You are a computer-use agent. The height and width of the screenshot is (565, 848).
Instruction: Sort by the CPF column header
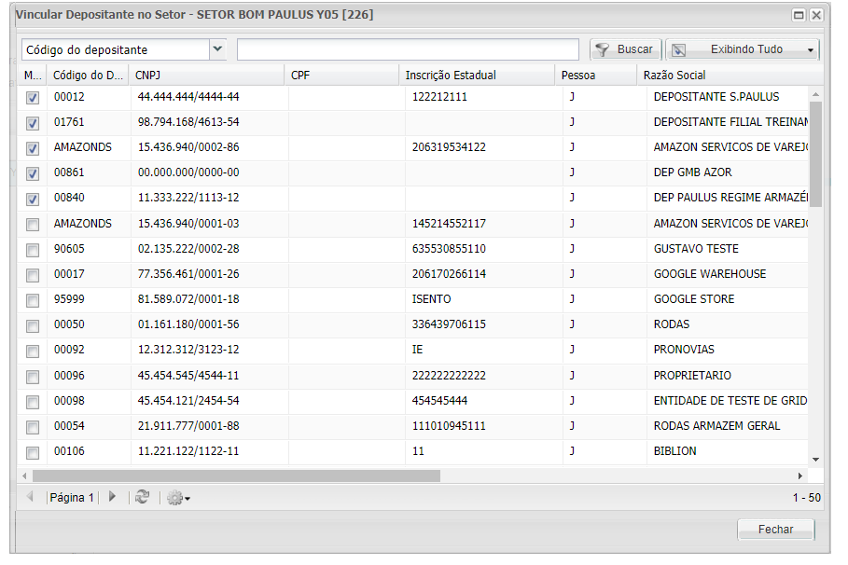pos(341,76)
